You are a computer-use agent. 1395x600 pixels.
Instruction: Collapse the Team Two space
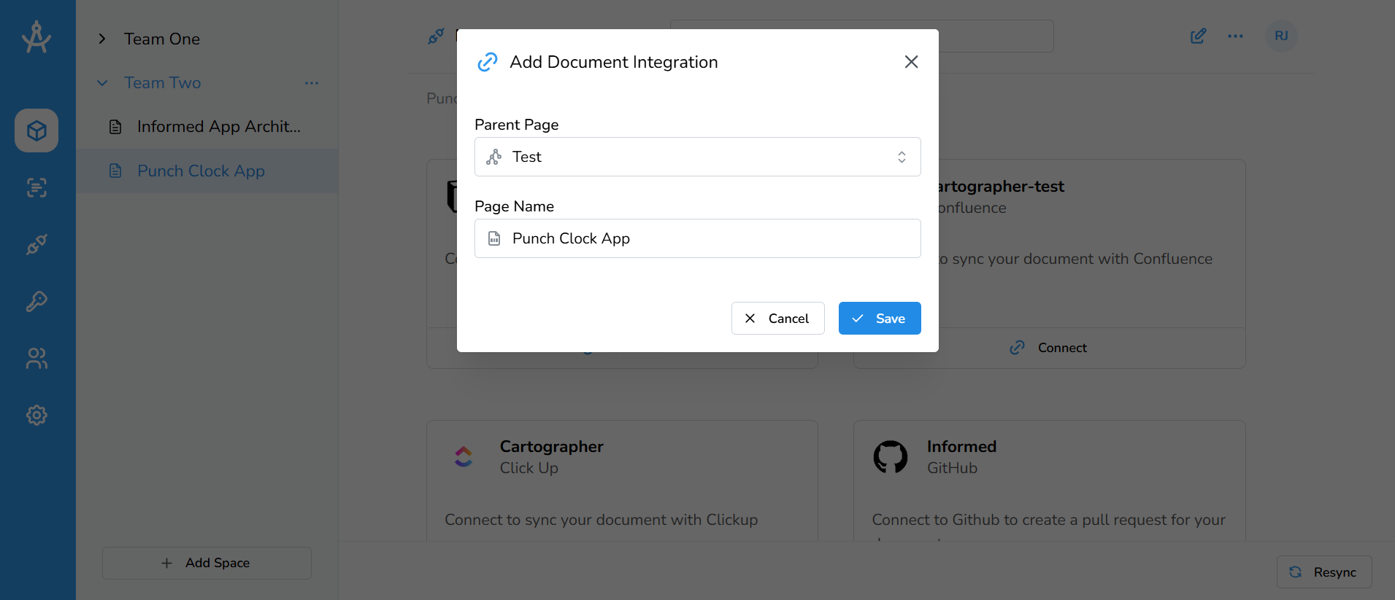(x=102, y=82)
